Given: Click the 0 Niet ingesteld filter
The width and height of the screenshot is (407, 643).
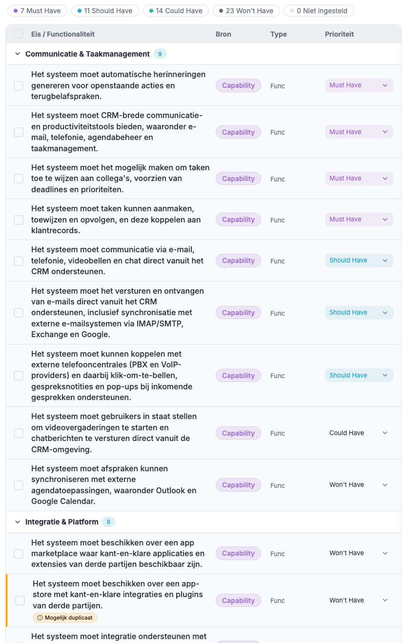Looking at the screenshot, I should [318, 10].
